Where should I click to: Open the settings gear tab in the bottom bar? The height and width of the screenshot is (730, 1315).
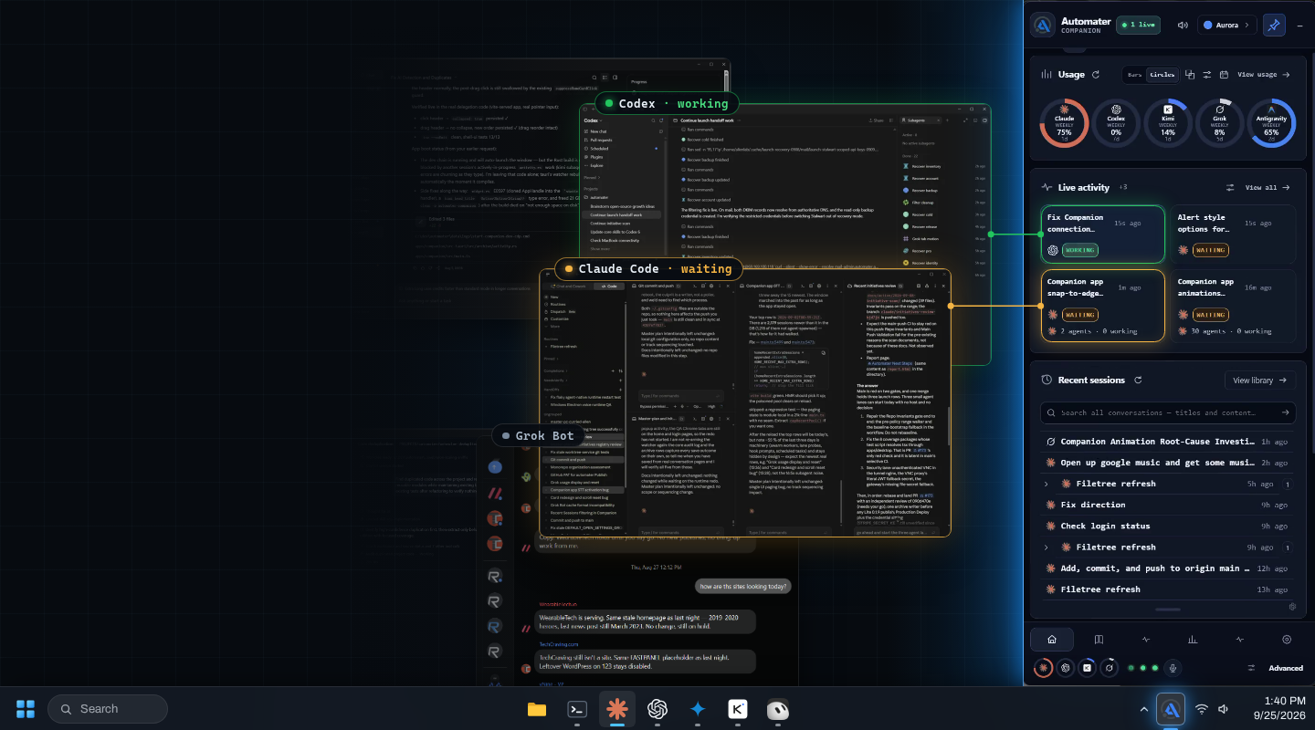coord(1287,640)
